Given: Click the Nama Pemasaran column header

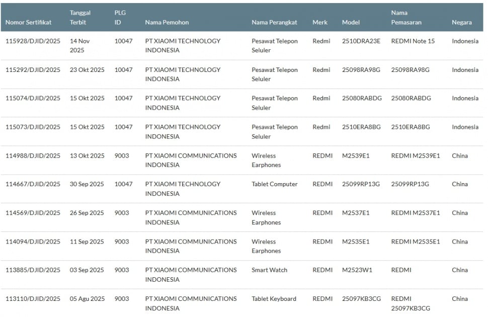Looking at the screenshot, I should (406, 18).
